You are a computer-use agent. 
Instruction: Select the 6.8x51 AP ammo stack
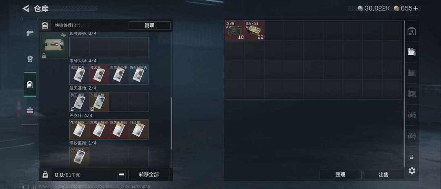(254, 30)
